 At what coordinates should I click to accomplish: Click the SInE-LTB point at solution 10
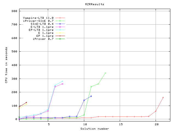(x=84, y=100)
